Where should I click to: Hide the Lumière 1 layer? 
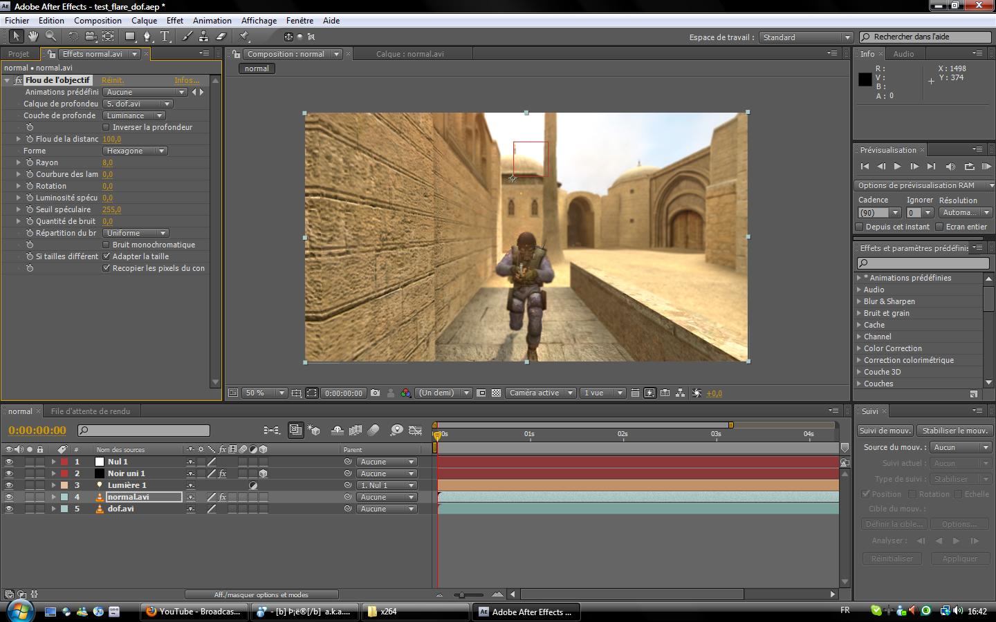(9, 485)
